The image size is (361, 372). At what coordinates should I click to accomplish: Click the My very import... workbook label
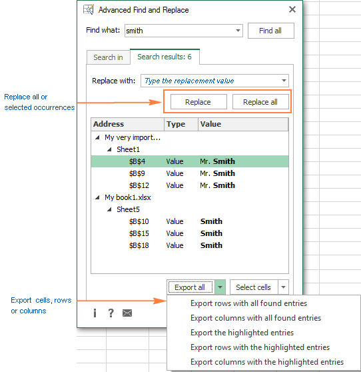[x=133, y=137]
